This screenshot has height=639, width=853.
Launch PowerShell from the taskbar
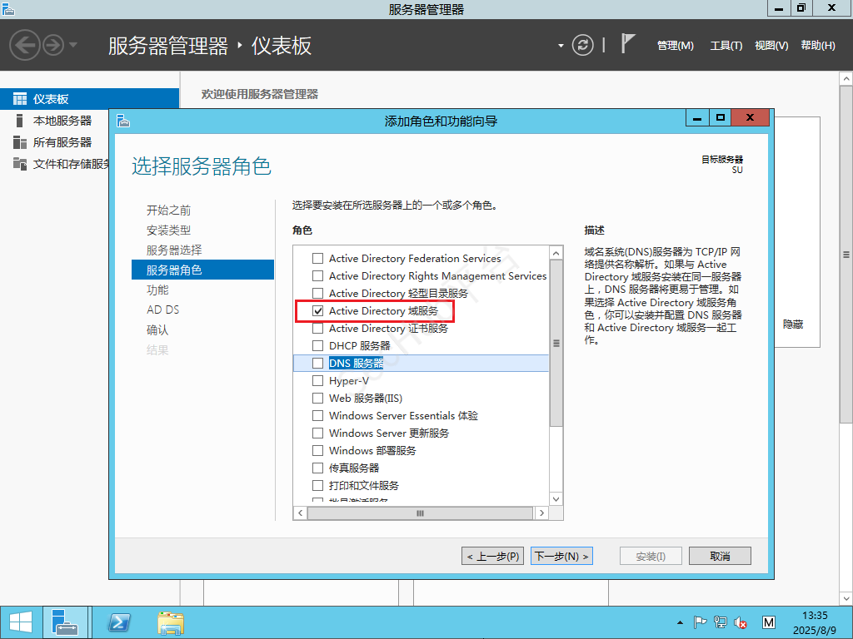click(x=120, y=622)
